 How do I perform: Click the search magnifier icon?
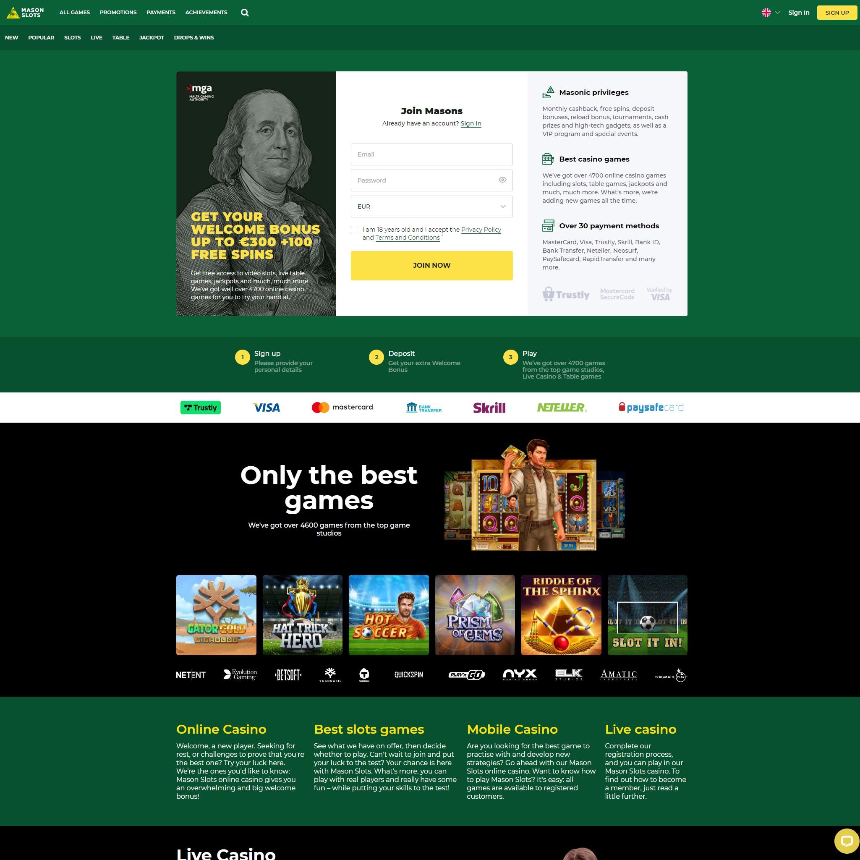(246, 13)
